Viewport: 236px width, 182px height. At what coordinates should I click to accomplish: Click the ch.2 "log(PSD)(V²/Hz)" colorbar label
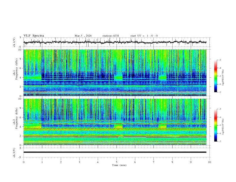coord(223,126)
